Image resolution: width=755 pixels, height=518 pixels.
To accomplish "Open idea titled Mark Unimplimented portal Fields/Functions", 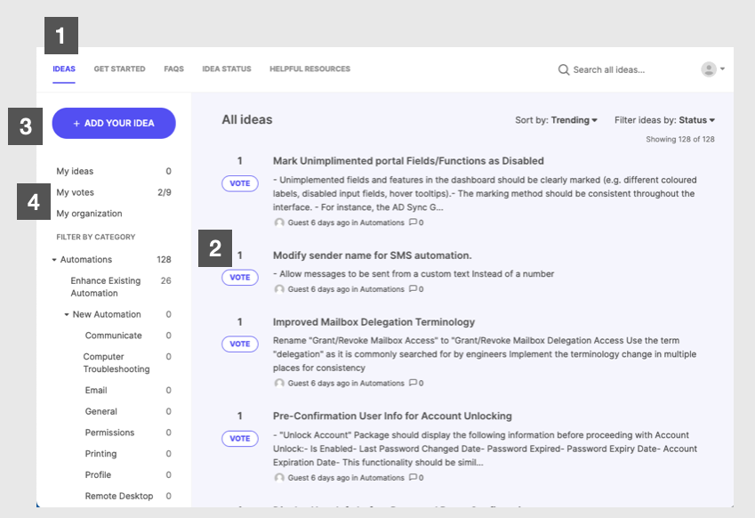I will point(408,161).
